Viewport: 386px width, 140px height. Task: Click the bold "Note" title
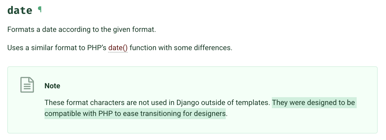(52, 86)
